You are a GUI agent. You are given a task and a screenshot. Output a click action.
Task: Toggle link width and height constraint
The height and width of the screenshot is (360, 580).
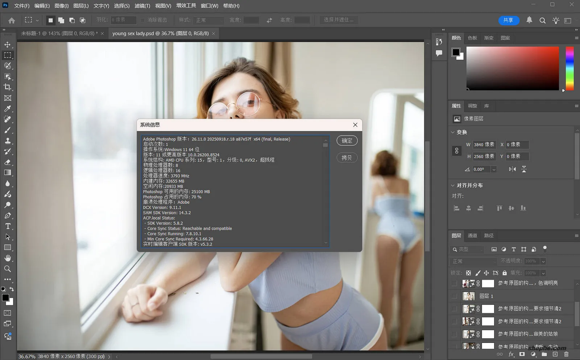click(x=457, y=151)
